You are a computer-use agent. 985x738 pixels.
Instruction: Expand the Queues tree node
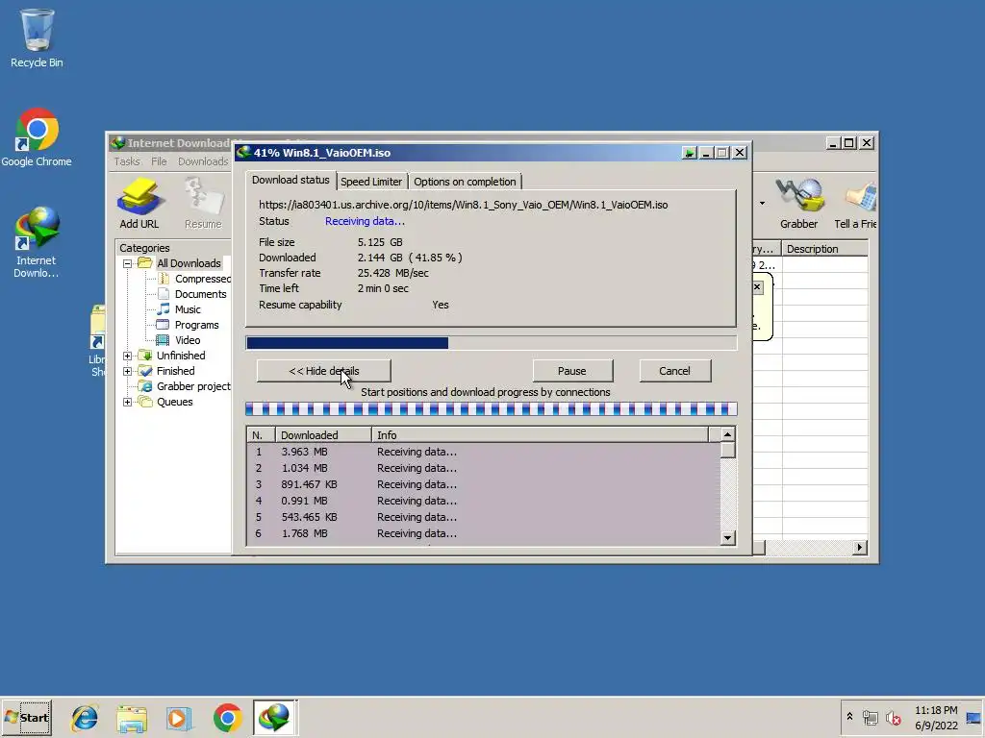(x=128, y=402)
